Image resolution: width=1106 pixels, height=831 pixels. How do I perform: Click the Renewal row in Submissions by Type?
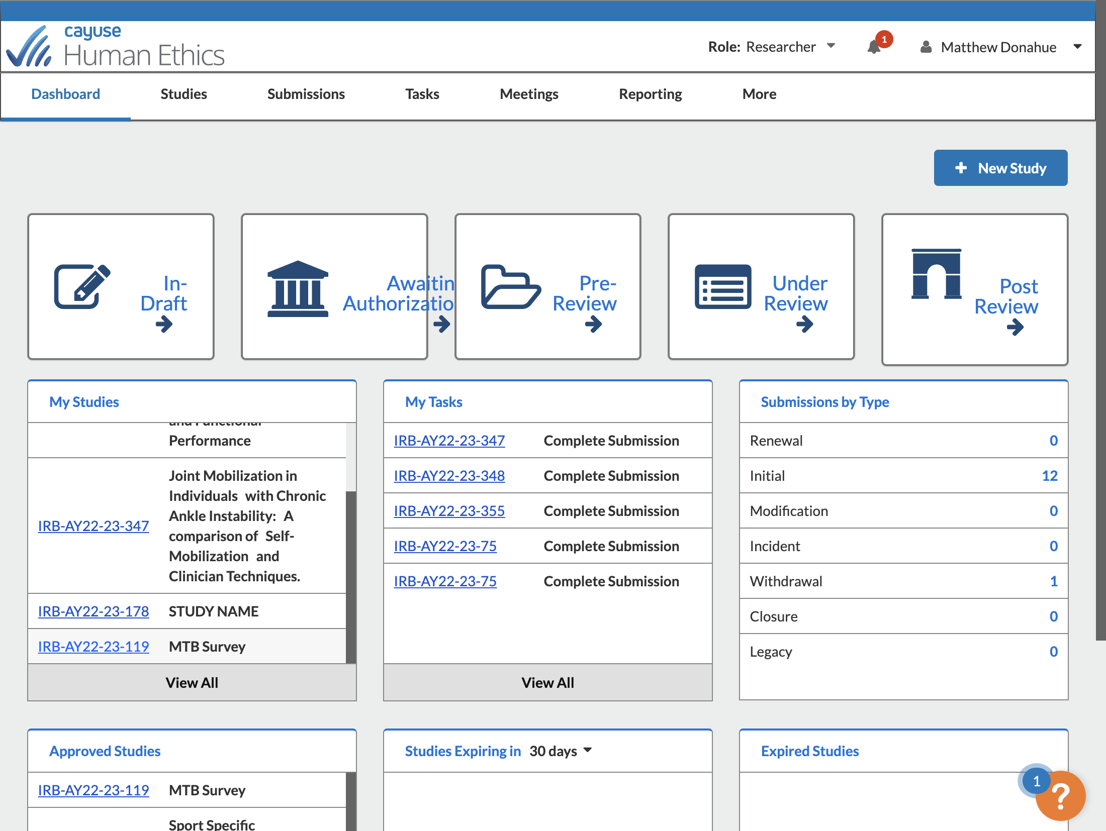click(x=903, y=441)
